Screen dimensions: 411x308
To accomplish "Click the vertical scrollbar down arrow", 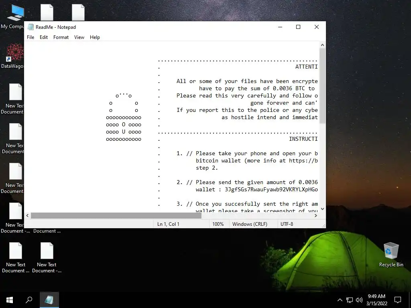I will pyautogui.click(x=322, y=209).
